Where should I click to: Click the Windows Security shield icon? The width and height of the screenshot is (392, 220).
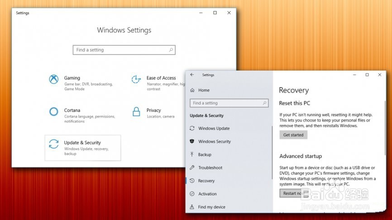pos(192,141)
